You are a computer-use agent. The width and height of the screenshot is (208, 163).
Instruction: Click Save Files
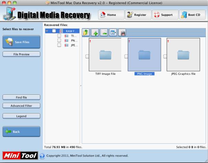[x=21, y=42]
